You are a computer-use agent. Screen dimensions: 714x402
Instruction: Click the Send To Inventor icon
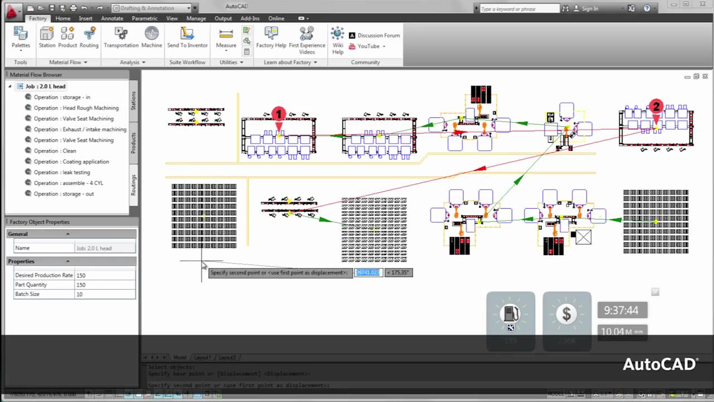[x=187, y=37]
